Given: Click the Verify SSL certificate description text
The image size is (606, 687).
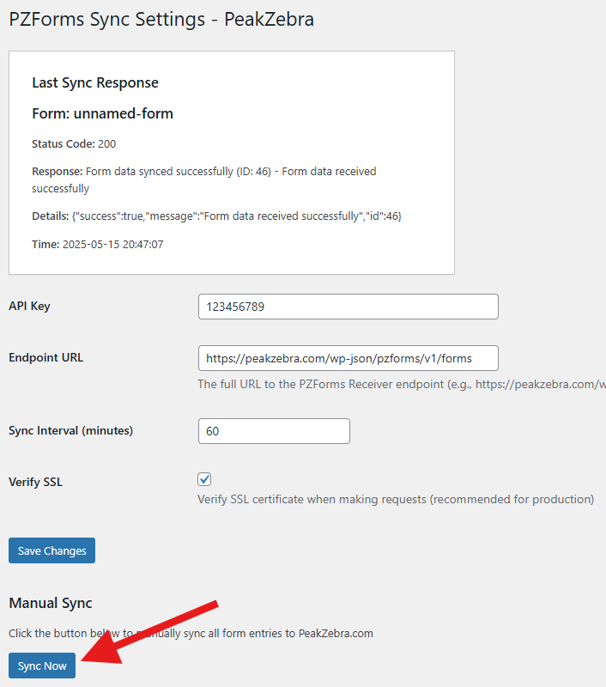Looking at the screenshot, I should pyautogui.click(x=395, y=499).
